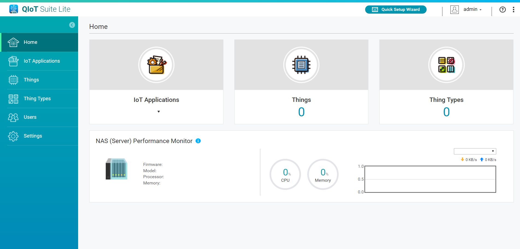
Task: Click the Things card title
Action: pyautogui.click(x=301, y=100)
